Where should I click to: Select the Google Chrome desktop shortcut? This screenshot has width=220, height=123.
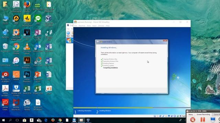(16, 49)
